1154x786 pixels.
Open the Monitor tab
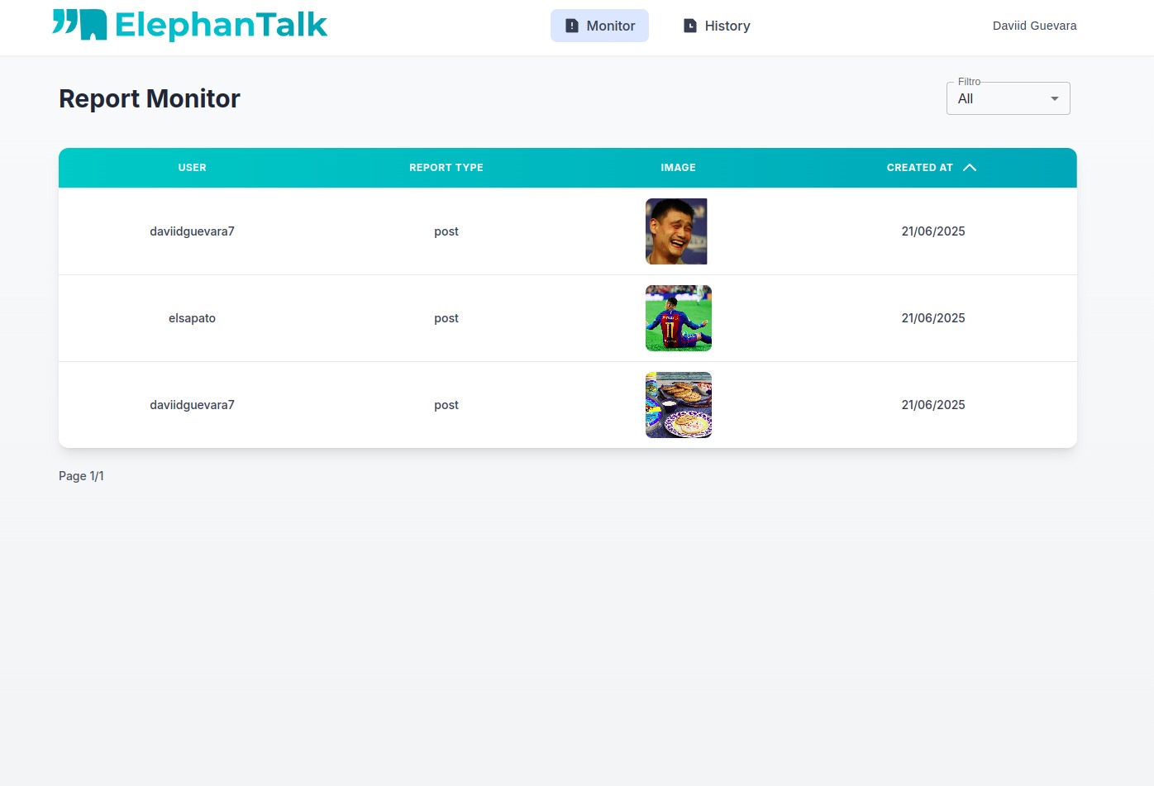click(599, 26)
